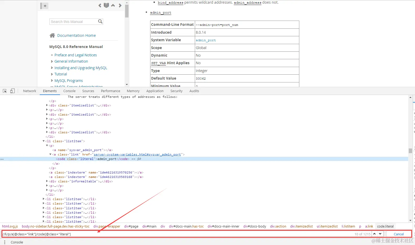Image resolution: width=415 pixels, height=245 pixels.
Task: Click the Documentation Home house icon
Action: (52, 35)
